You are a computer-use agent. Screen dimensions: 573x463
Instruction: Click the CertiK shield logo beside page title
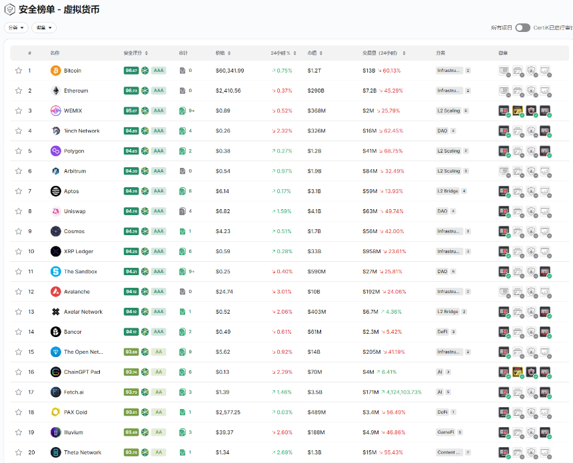(x=9, y=9)
